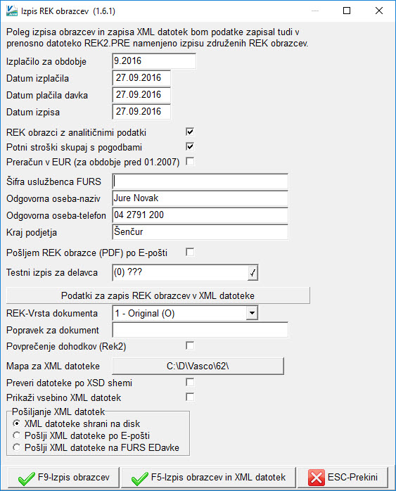
Task: Click Podatki za zapis REK obrazcev header button
Action: [158, 295]
